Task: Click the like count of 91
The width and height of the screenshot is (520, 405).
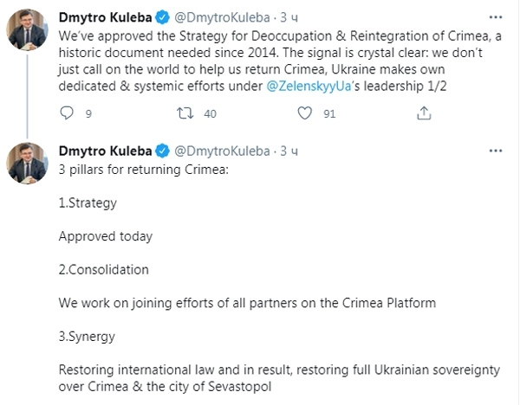Action: point(328,113)
